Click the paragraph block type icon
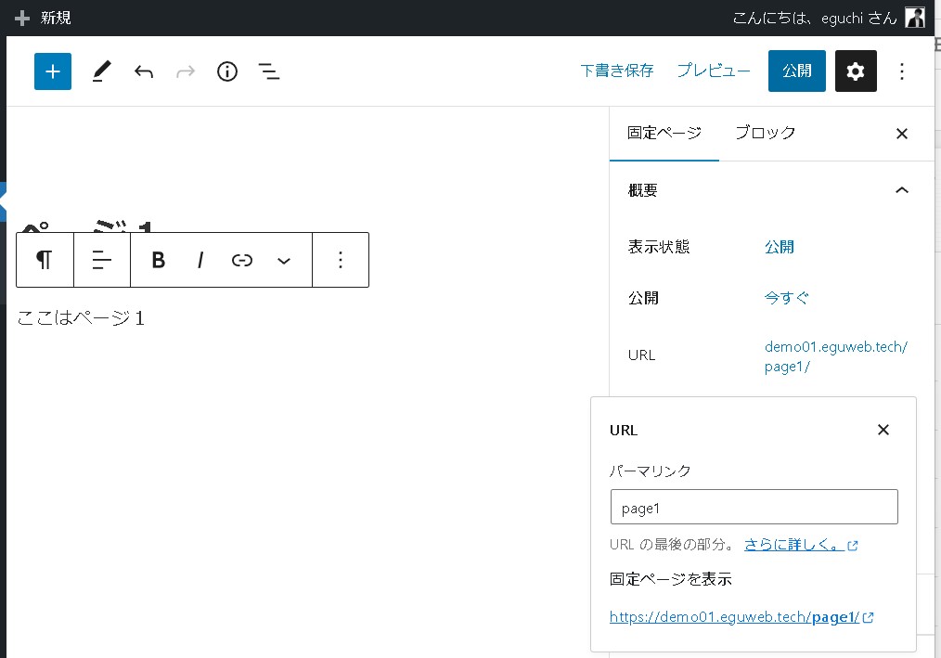The height and width of the screenshot is (658, 941). point(45,260)
